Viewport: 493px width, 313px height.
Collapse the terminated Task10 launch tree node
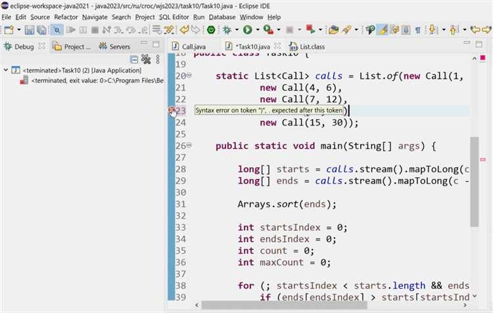6,70
